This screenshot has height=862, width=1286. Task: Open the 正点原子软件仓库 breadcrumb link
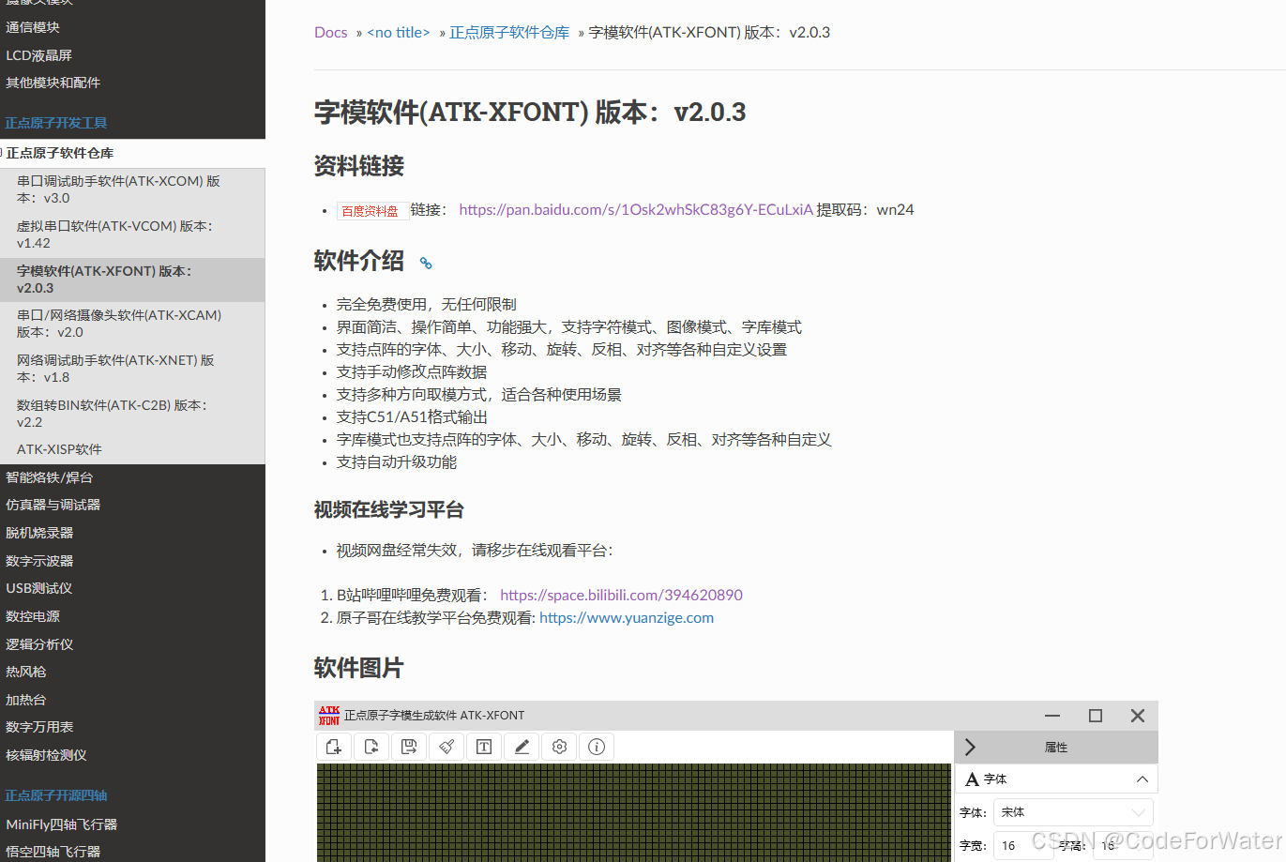point(509,33)
